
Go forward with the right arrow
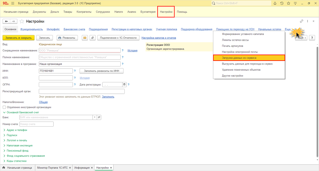14,21
